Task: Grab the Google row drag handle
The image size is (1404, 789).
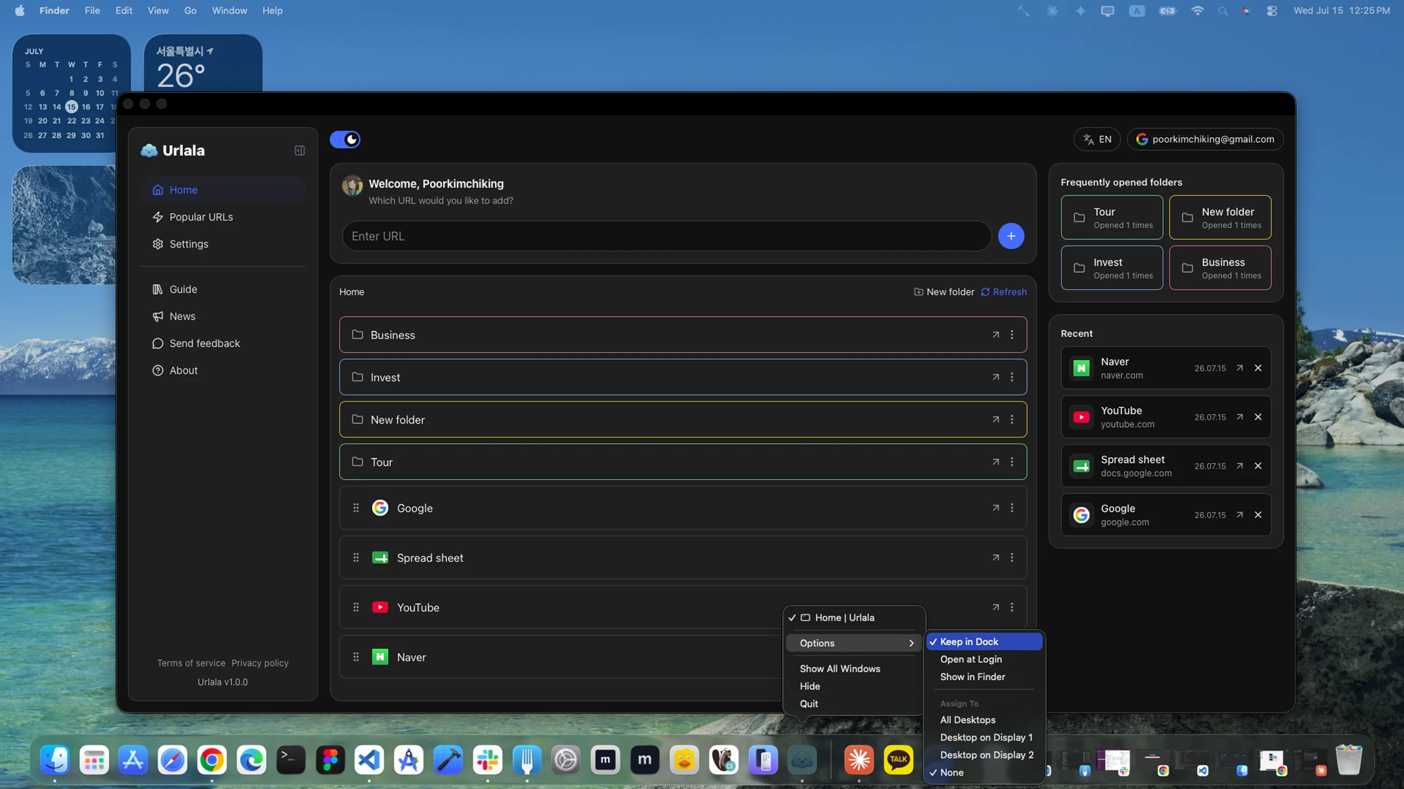Action: click(356, 507)
